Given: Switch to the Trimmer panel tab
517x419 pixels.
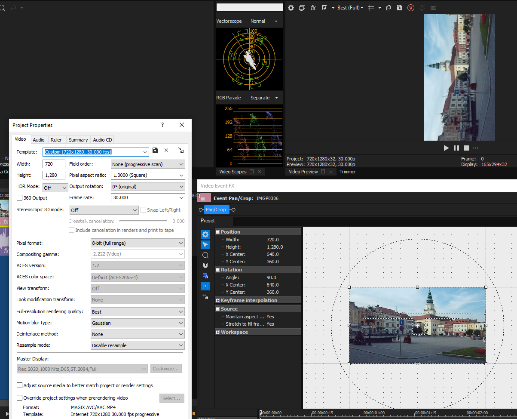Looking at the screenshot, I should click(347, 172).
